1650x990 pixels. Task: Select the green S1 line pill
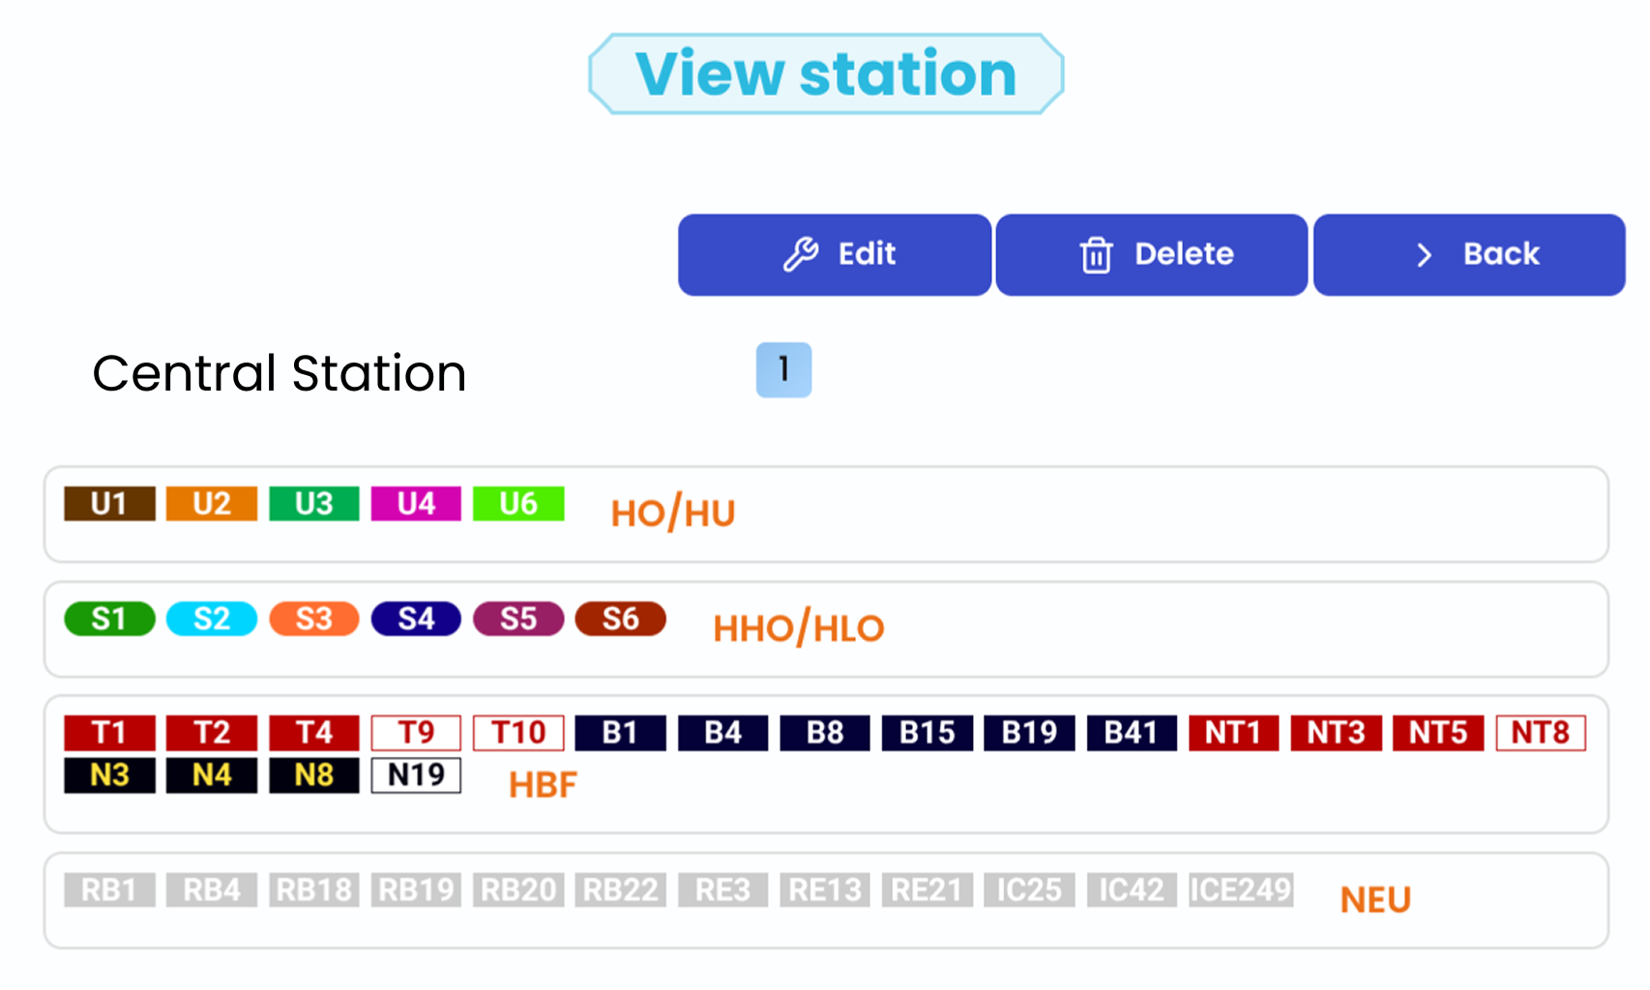tap(109, 619)
